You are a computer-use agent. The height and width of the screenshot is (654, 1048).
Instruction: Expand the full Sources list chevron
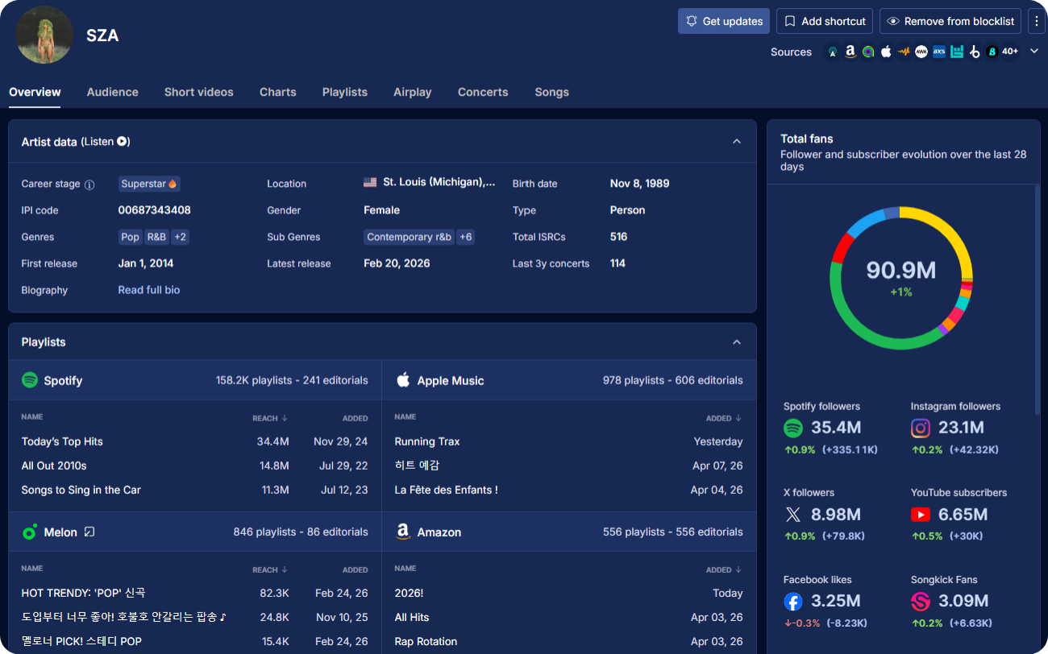point(1034,51)
